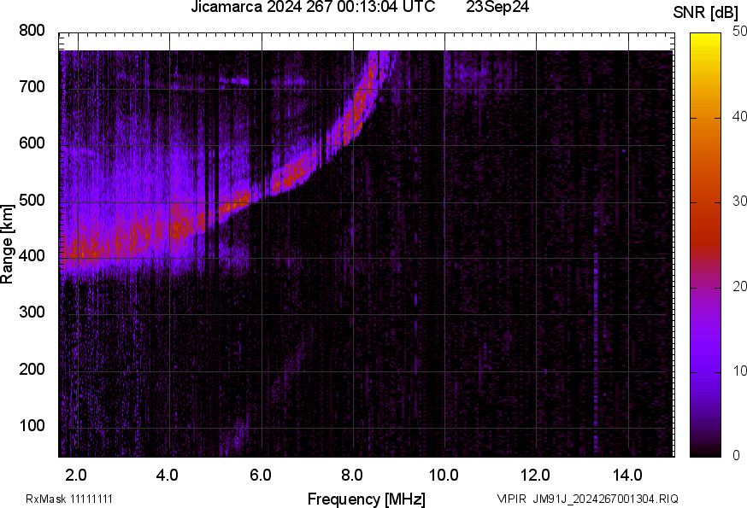Screen dimensions: 747x508
Task: Pick the colorbar at the 20 dB level
Action: [x=706, y=287]
